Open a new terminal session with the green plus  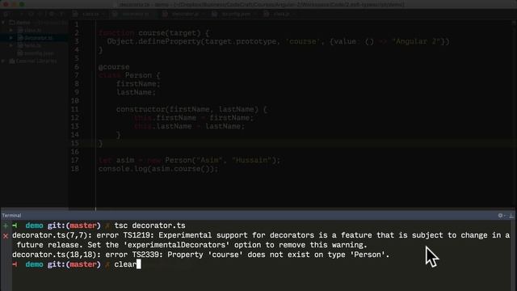[6, 226]
